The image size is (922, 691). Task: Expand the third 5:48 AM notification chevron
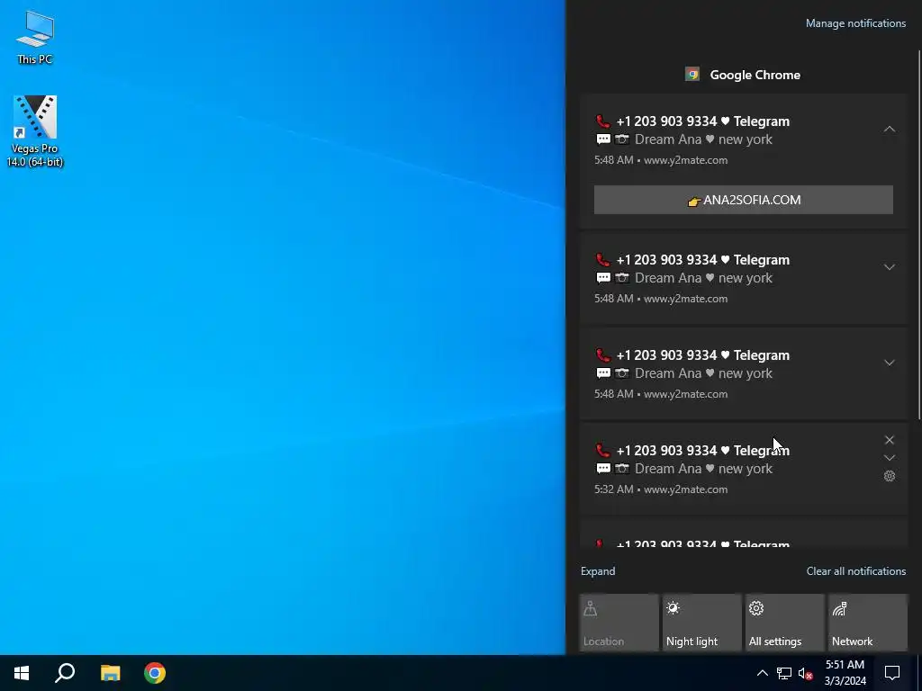pyautogui.click(x=889, y=363)
